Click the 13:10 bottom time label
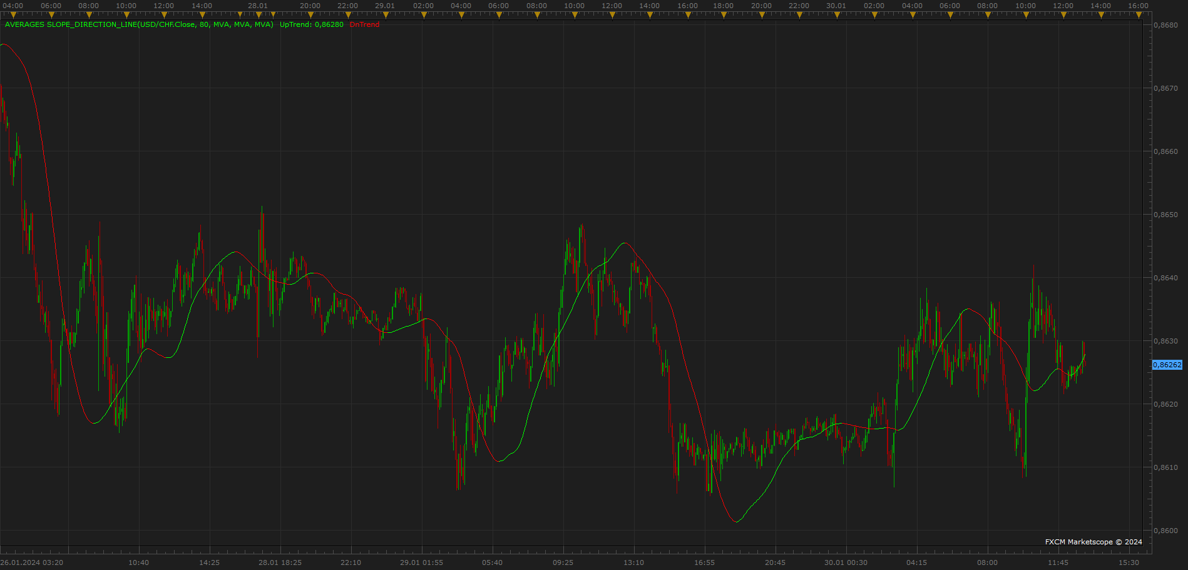1188x570 pixels. 634,562
